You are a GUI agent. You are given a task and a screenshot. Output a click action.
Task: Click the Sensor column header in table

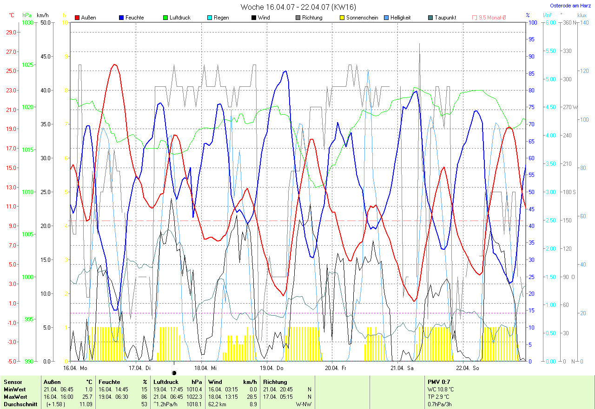(x=13, y=382)
